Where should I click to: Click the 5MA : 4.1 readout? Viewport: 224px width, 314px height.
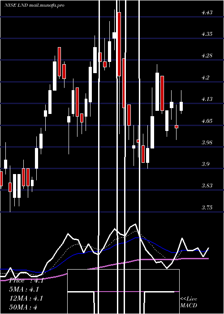24,289
